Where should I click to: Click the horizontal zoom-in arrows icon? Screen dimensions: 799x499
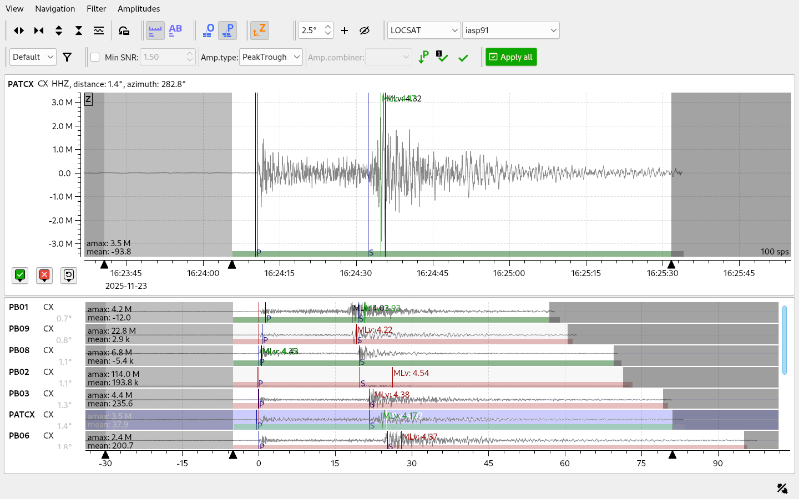pos(19,30)
